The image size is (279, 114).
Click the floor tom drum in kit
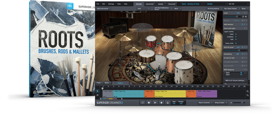coord(184,72)
